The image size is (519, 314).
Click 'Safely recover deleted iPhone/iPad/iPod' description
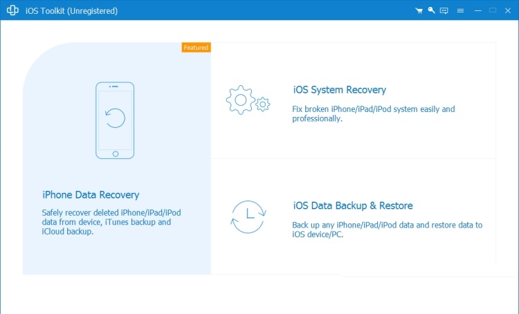(111, 222)
